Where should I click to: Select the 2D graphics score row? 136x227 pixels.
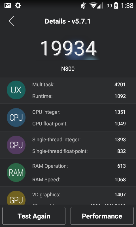pyautogui.click(x=79, y=195)
